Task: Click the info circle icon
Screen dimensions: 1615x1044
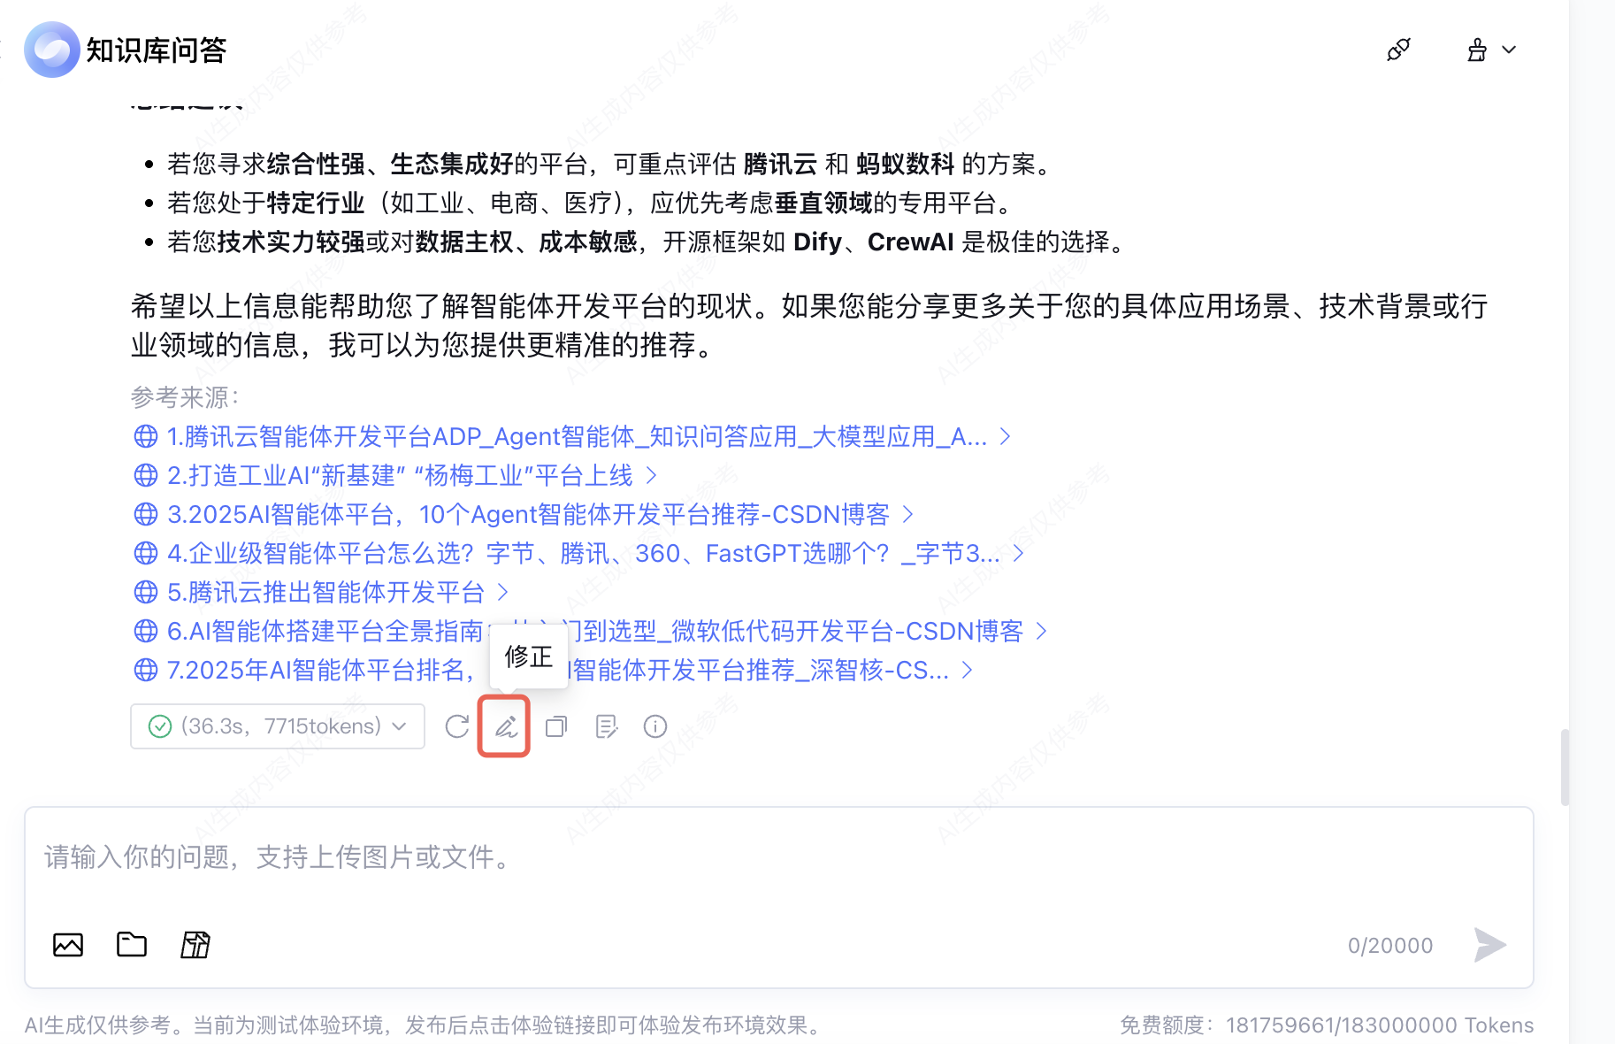Action: 655,726
